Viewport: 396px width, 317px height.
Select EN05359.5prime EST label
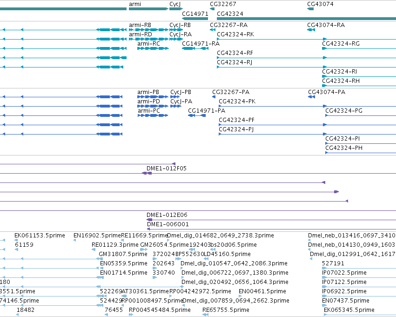124,264
